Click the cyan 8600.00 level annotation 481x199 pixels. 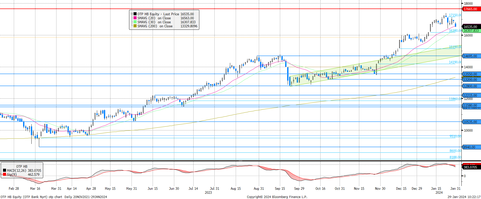(x=455, y=151)
